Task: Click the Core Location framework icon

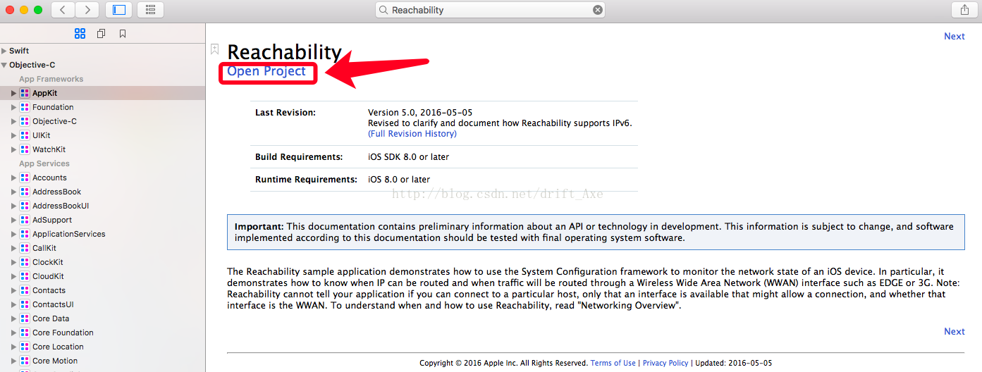Action: 25,347
